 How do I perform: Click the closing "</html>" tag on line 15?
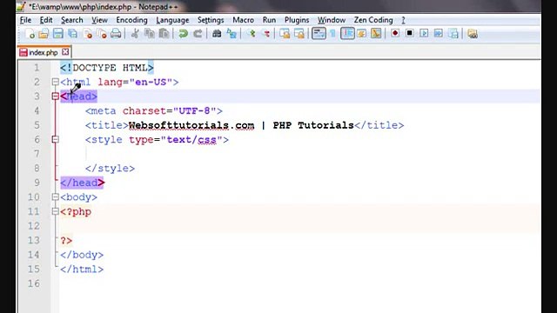point(82,270)
